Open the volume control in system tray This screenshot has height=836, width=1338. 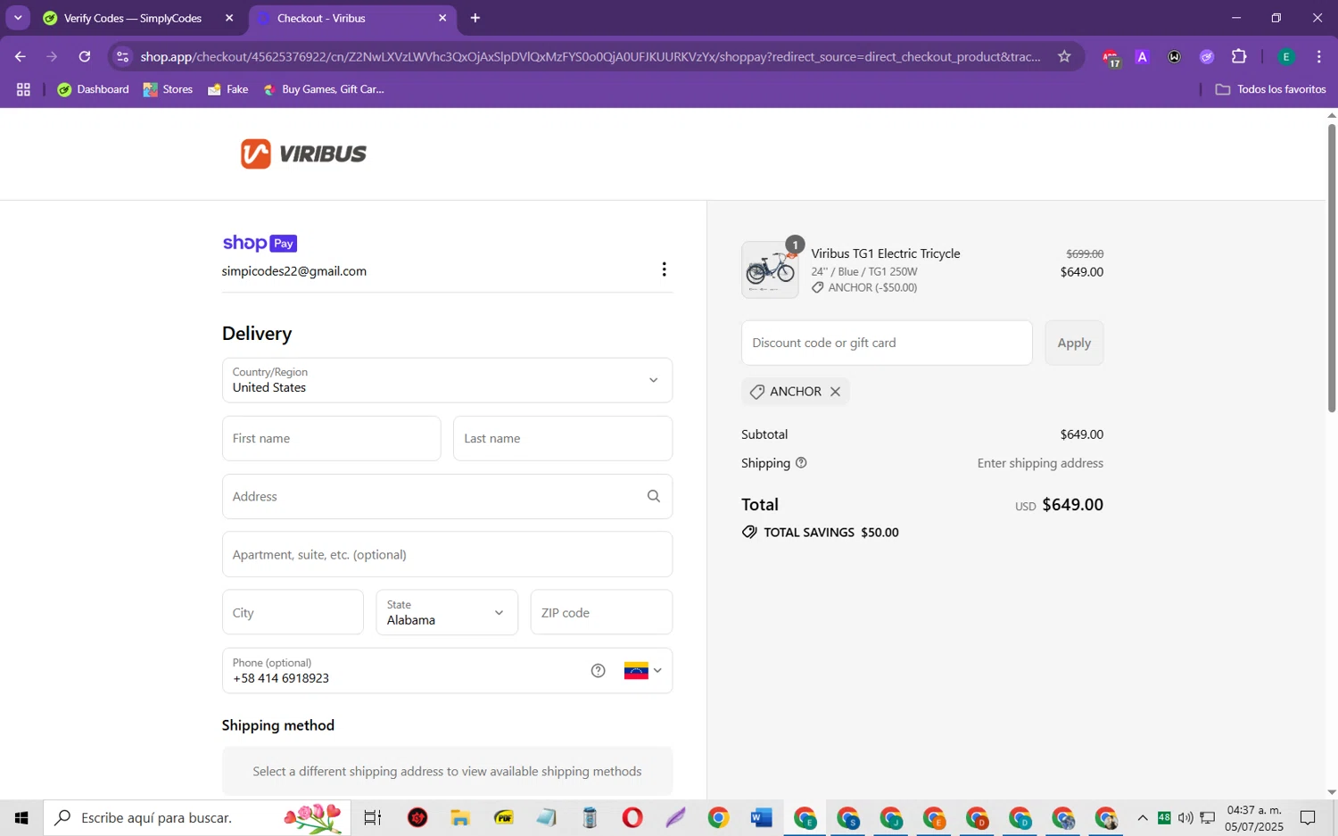pyautogui.click(x=1185, y=817)
